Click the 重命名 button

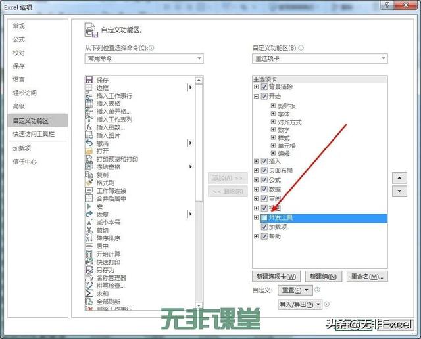click(367, 277)
